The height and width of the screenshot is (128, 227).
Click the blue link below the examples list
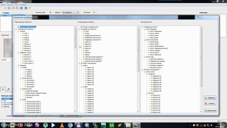pos(16,116)
